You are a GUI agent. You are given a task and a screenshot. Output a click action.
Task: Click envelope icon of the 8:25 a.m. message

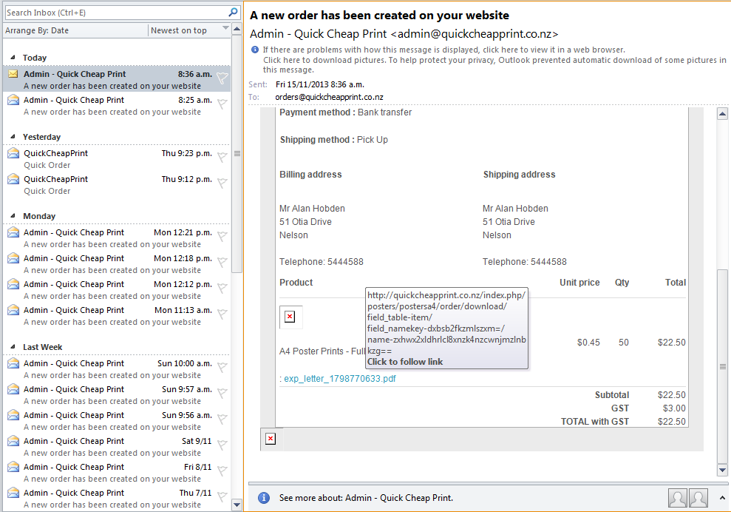[13, 99]
